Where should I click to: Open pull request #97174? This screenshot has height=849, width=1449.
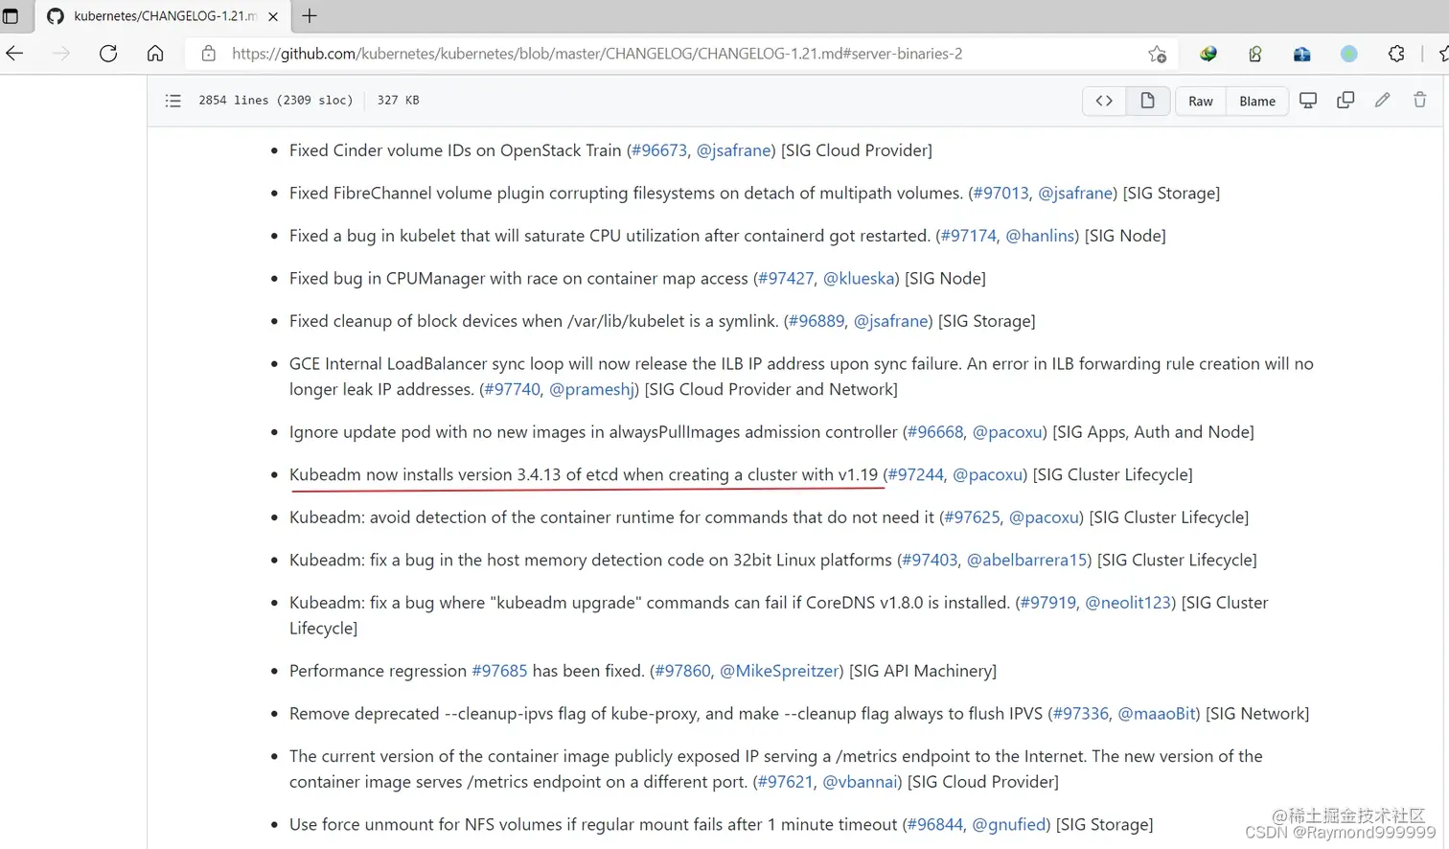[968, 236]
